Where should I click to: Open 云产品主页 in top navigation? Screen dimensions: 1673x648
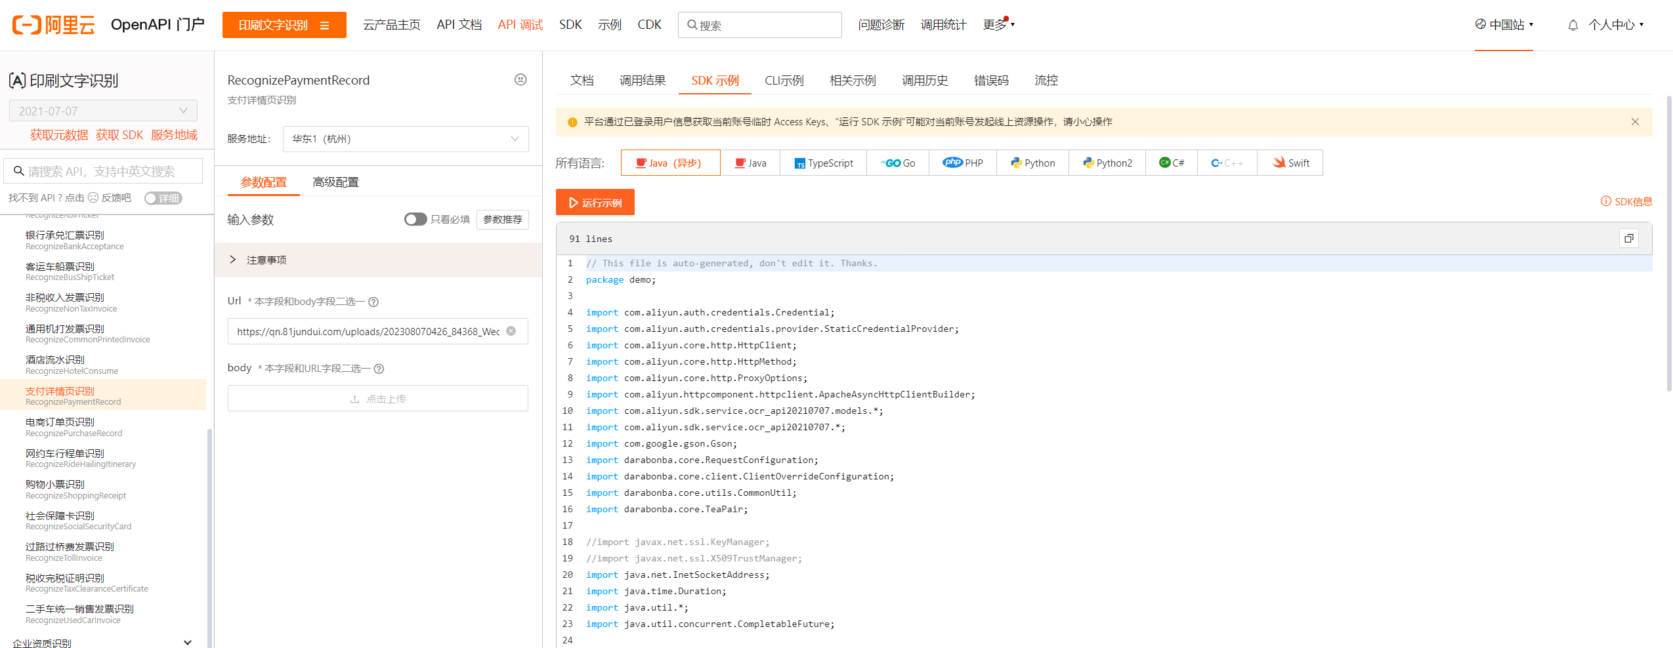pos(392,25)
